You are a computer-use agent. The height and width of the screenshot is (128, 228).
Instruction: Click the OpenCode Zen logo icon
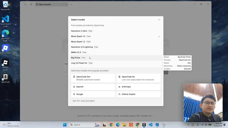74,77
